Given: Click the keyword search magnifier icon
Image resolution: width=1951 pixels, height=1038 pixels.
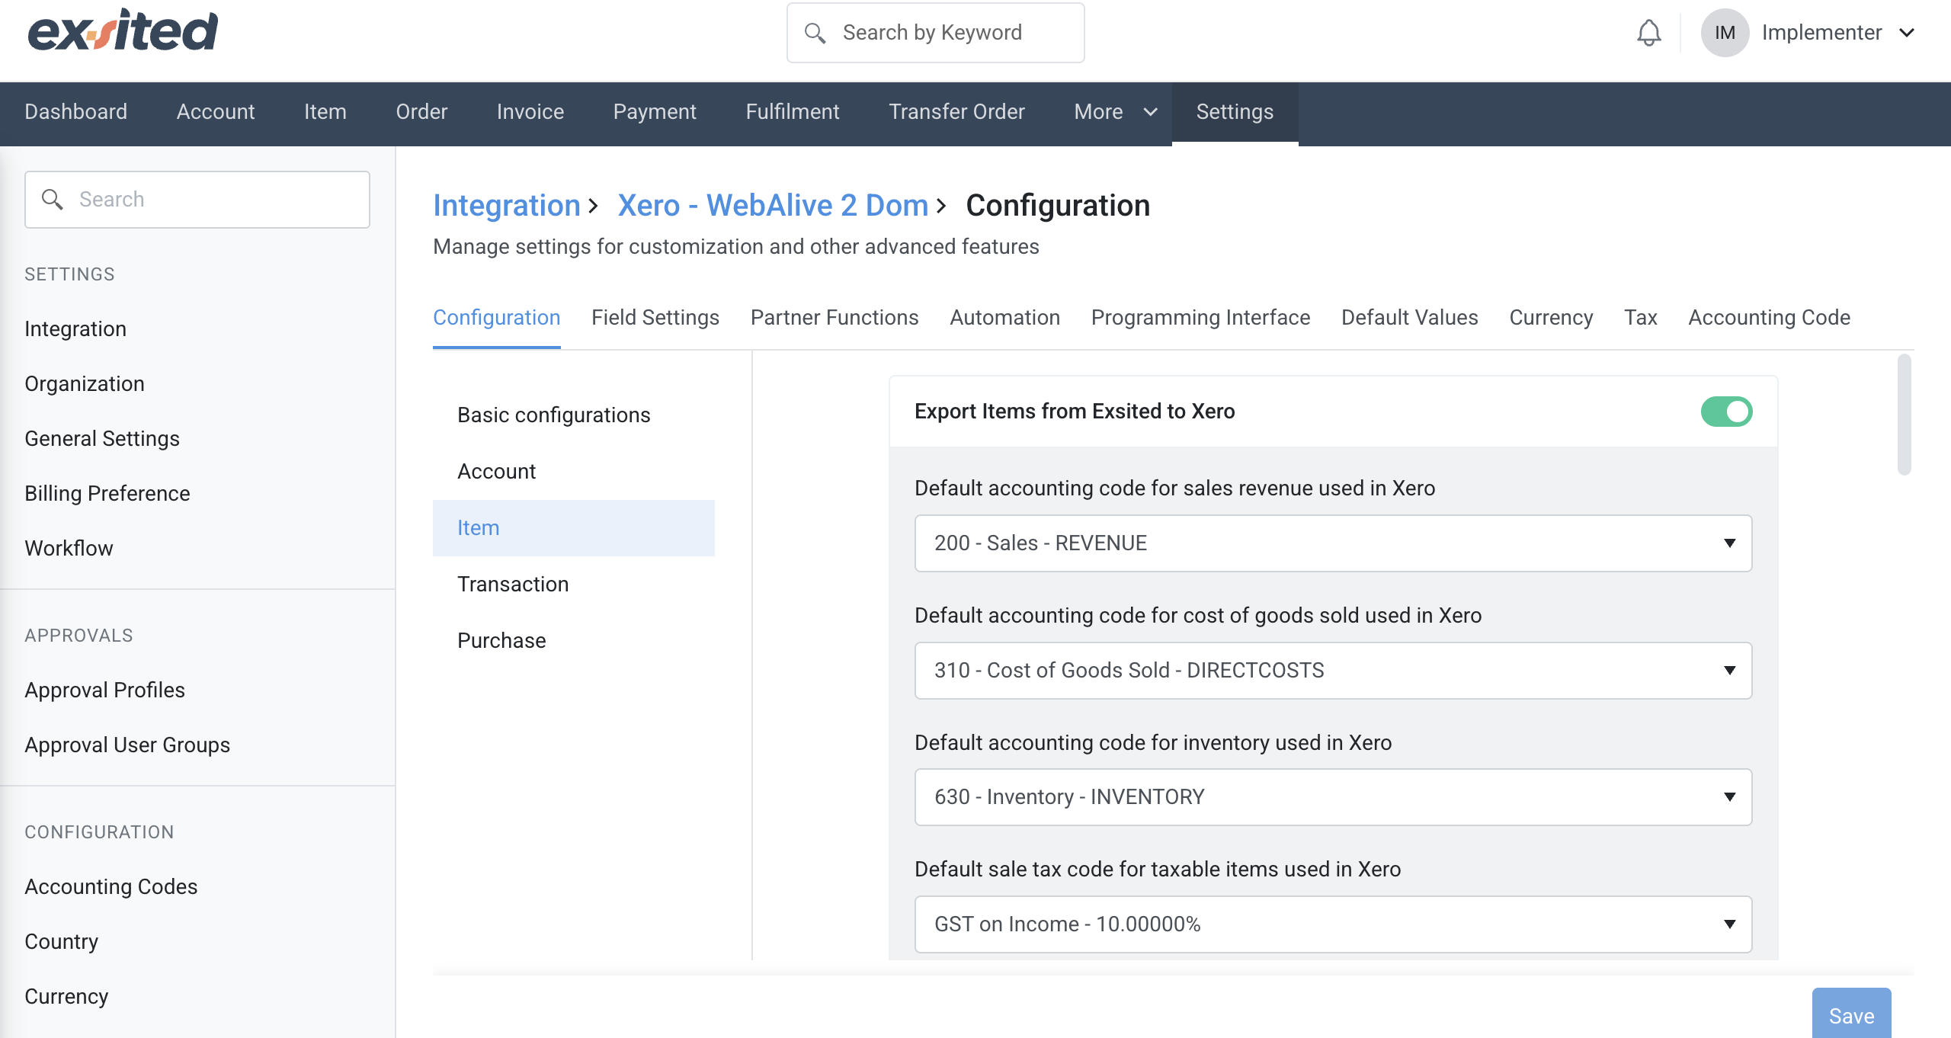Looking at the screenshot, I should click(815, 33).
